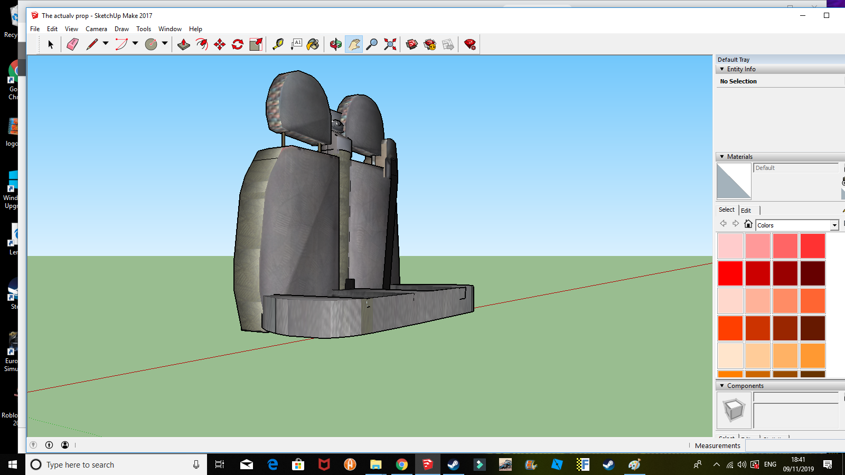Open Task View on taskbar

click(x=220, y=464)
